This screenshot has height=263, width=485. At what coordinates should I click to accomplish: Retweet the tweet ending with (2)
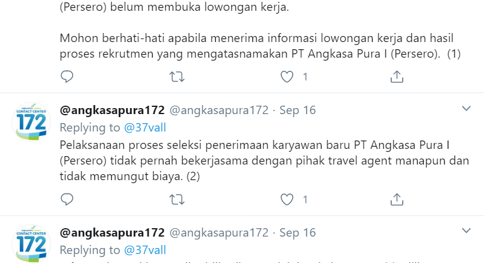click(x=177, y=199)
